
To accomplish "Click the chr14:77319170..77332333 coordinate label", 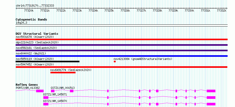I will 35,6.
